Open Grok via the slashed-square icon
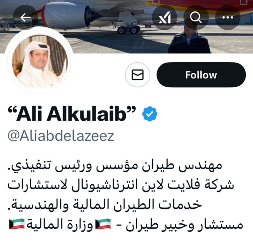Screen dimensions: 253x242 (165, 17)
